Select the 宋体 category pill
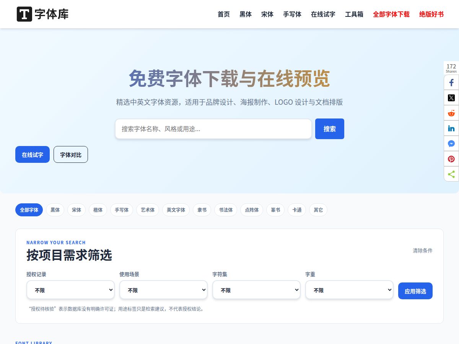This screenshot has width=459, height=344. [76, 210]
